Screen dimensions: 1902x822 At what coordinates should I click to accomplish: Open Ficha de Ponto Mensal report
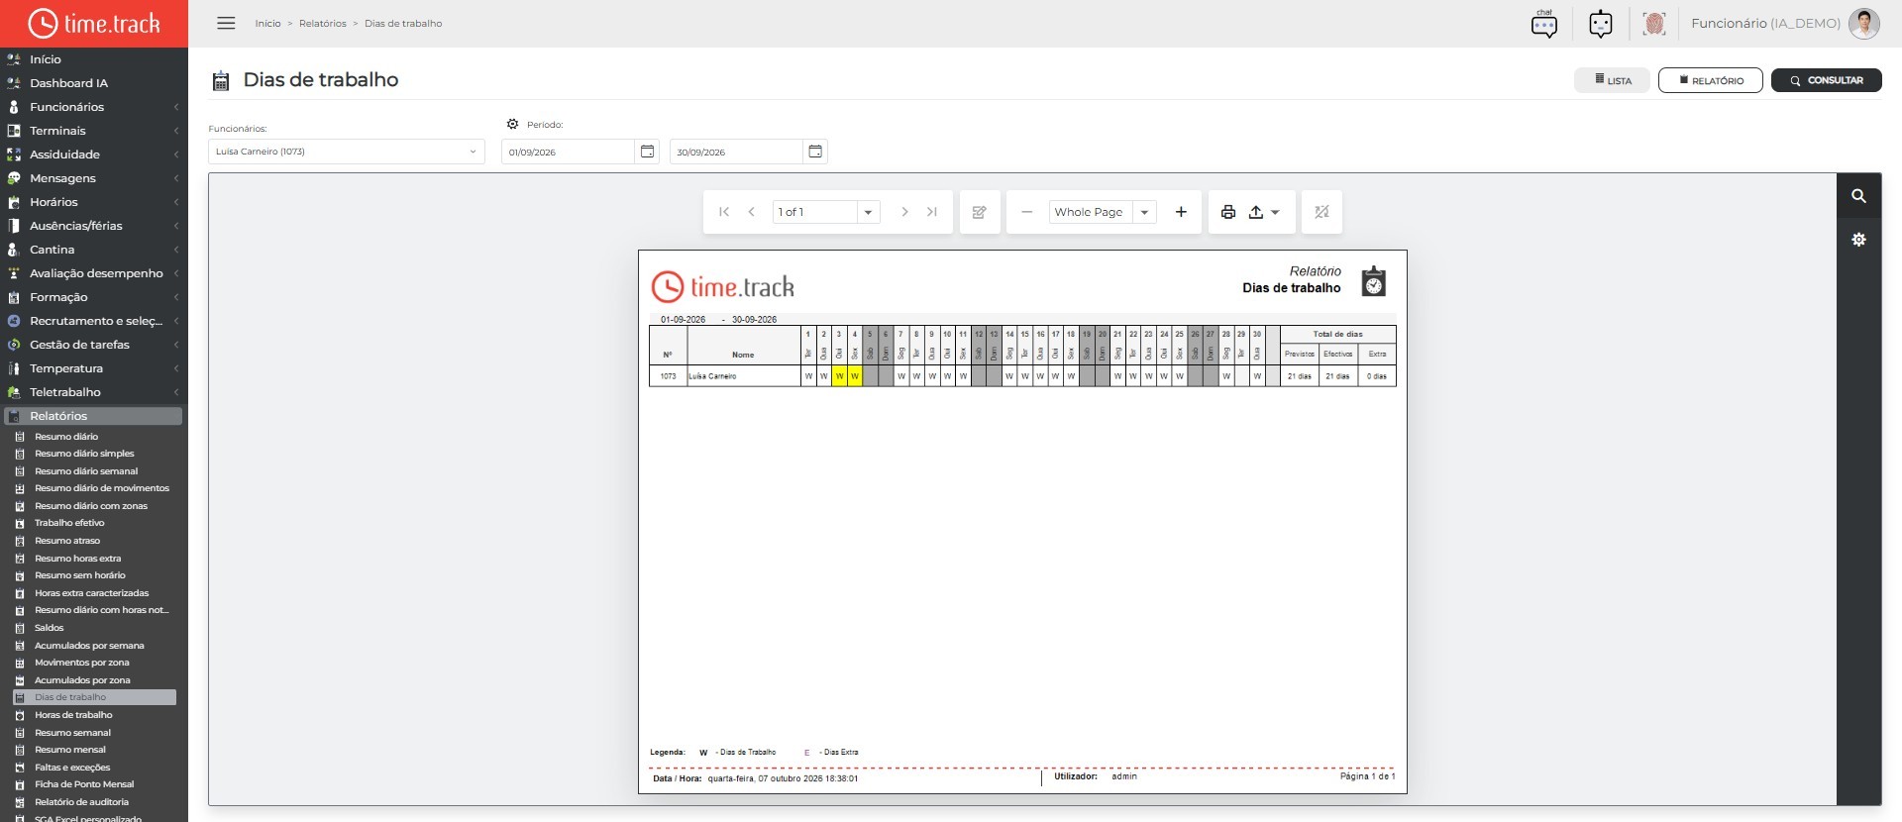(83, 784)
